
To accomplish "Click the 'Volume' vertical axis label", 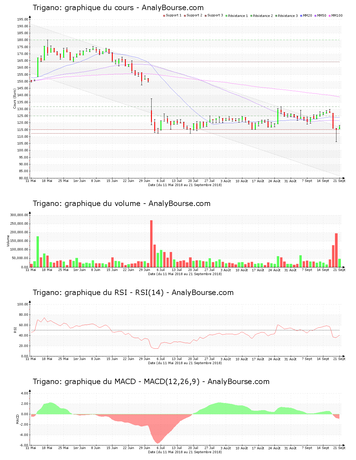I will [x=8, y=241].
